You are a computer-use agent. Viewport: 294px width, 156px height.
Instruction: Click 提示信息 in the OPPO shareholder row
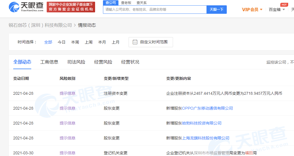click(x=68, y=108)
